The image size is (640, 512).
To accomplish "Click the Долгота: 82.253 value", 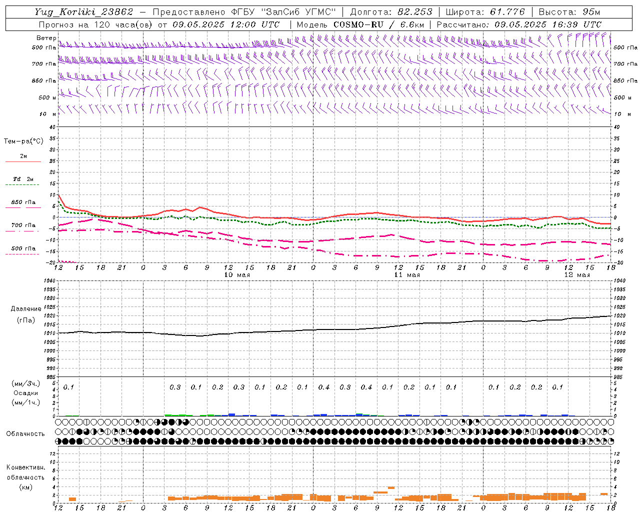I will [x=391, y=12].
